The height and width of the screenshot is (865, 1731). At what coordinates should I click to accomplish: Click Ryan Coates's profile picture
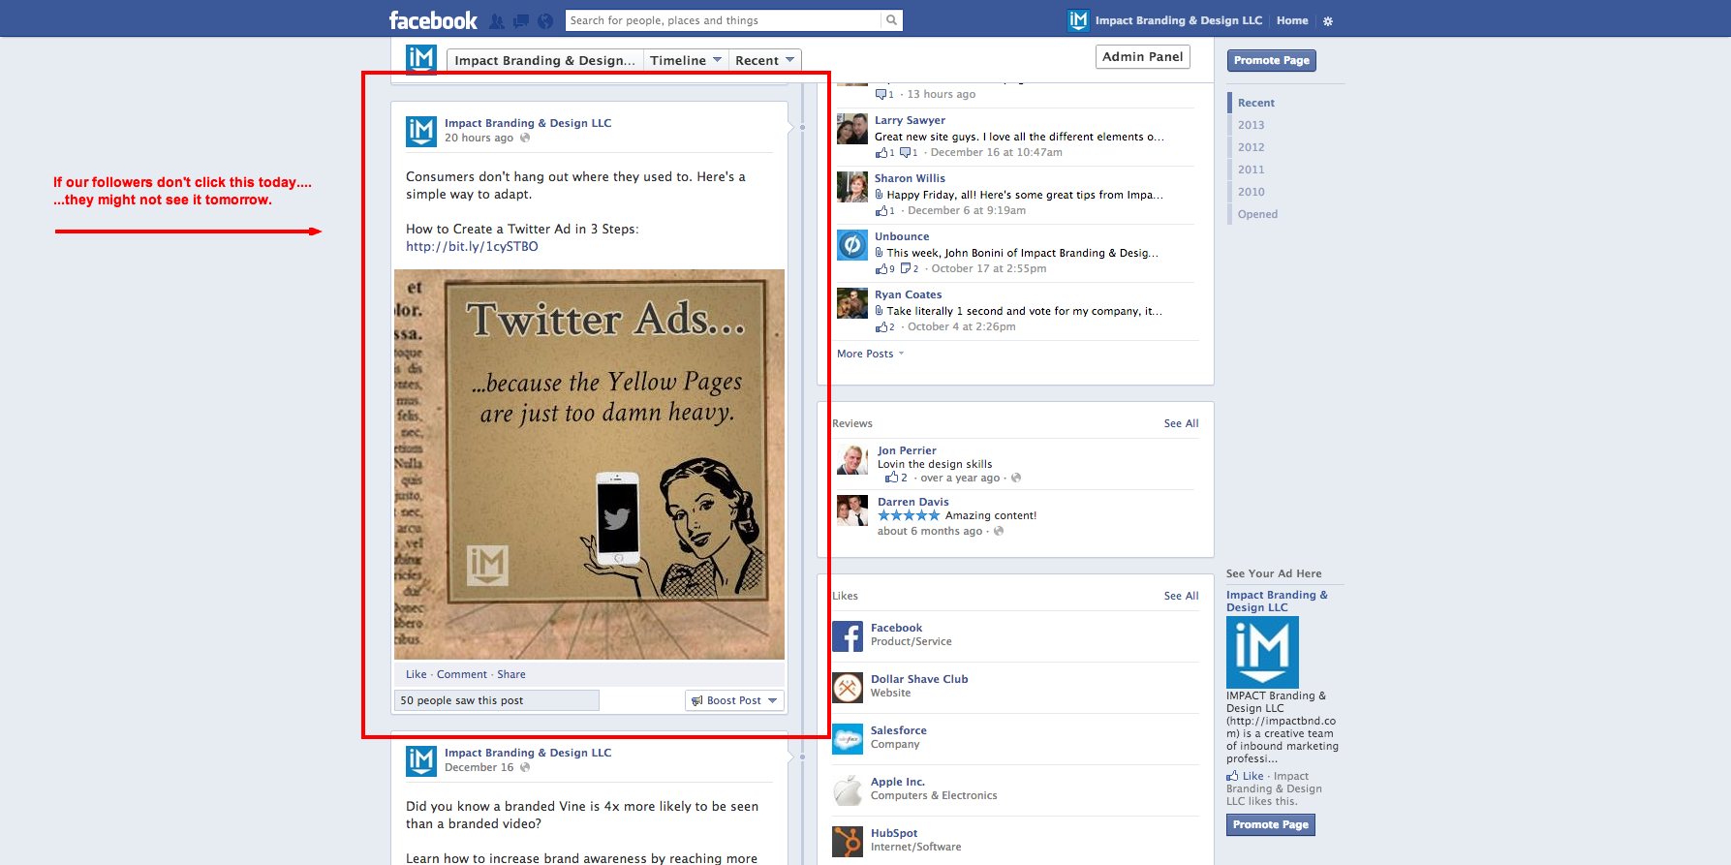click(852, 303)
